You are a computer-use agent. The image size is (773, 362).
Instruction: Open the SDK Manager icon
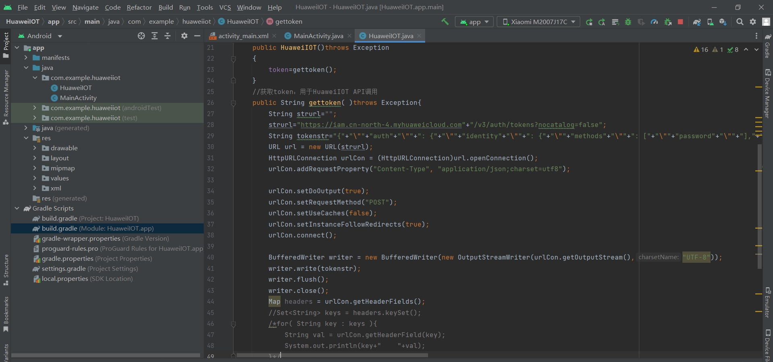[723, 22]
